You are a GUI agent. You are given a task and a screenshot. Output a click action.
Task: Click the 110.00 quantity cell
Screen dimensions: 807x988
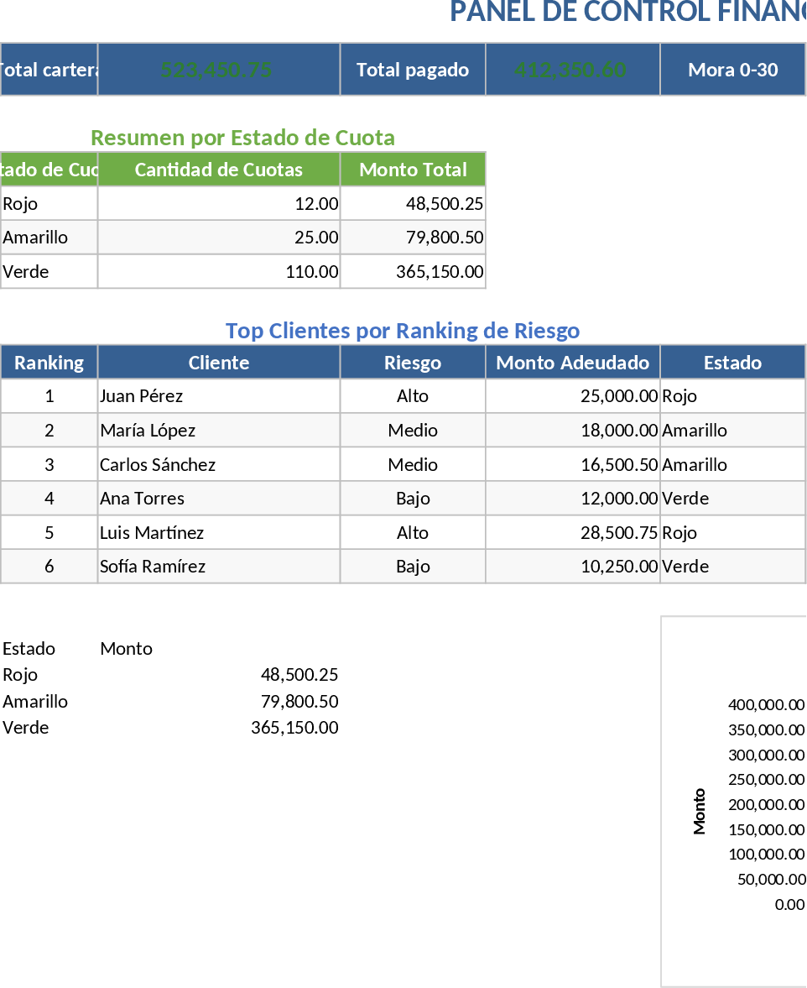click(218, 272)
